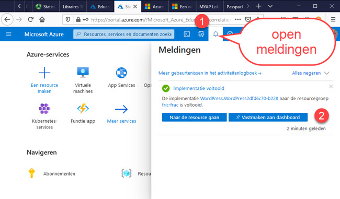Click the Een resource maken label
Screen dimensions: 340x199
pyautogui.click(x=44, y=88)
